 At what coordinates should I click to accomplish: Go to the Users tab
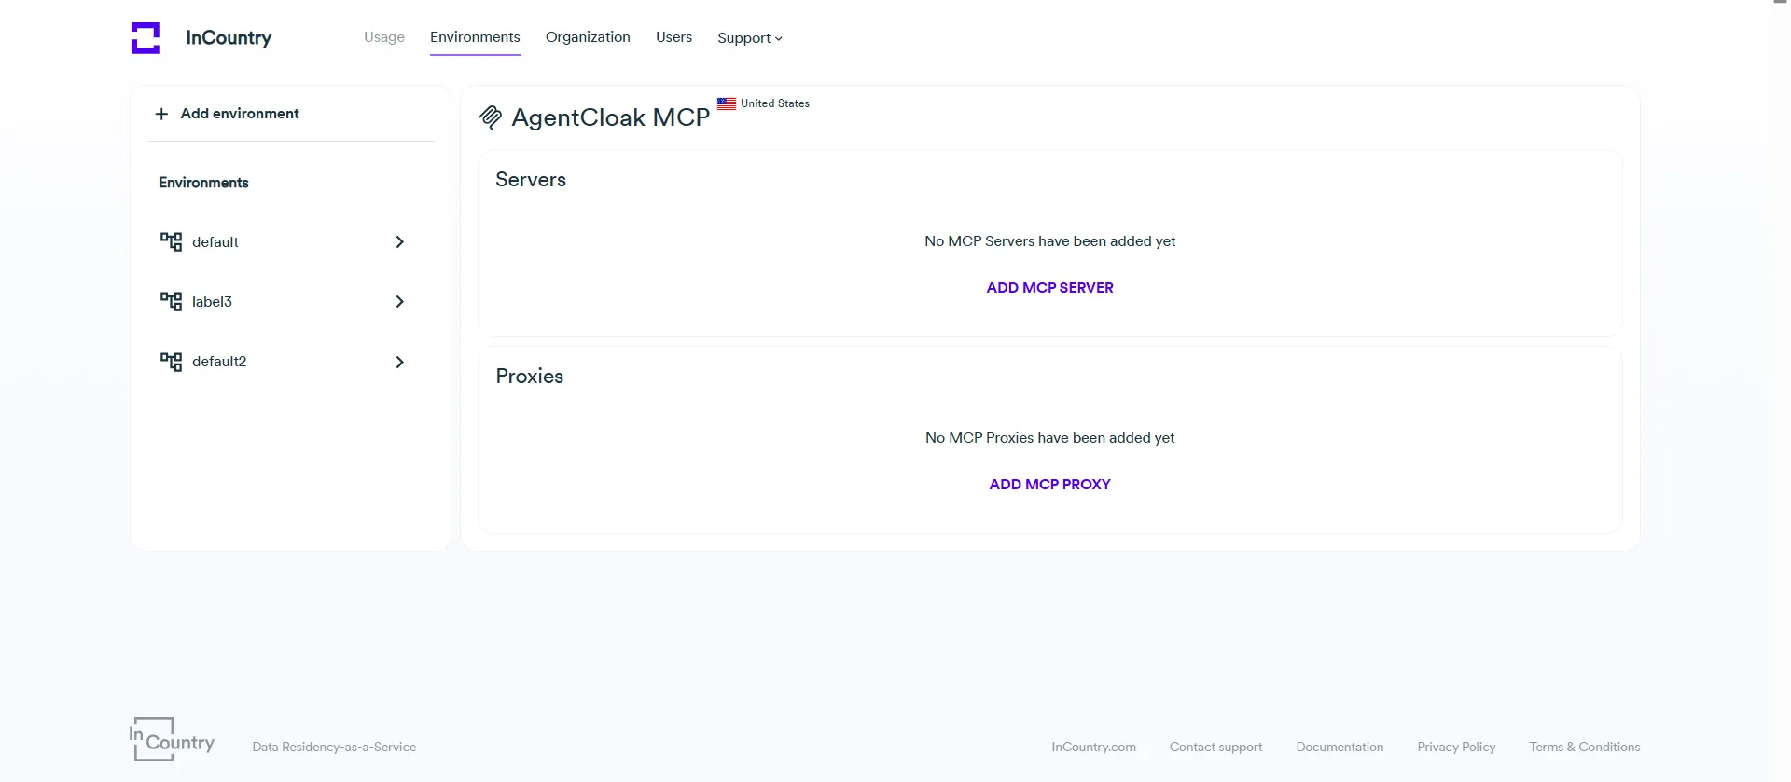673,37
